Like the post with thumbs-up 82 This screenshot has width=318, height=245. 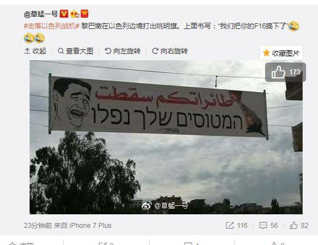click(x=294, y=225)
